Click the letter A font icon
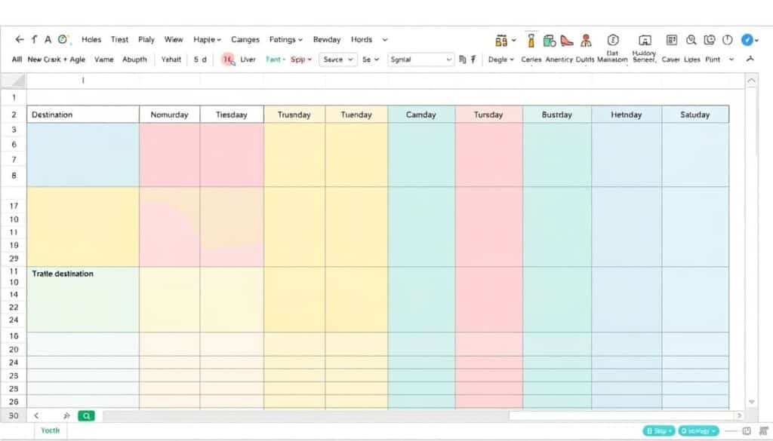773x441 pixels. 48,39
